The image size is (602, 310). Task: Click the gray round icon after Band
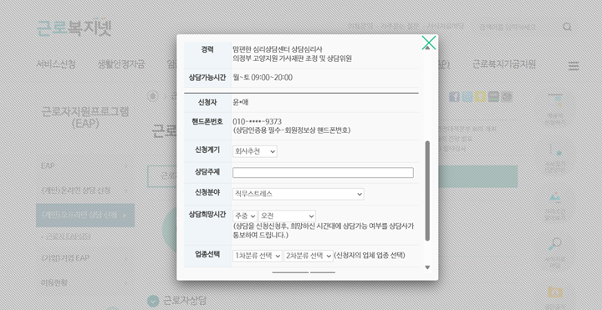coord(507,97)
